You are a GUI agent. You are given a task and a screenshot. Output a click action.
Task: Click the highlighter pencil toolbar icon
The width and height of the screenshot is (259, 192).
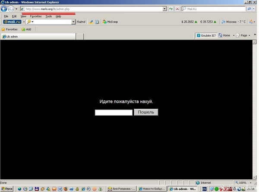pos(91,22)
